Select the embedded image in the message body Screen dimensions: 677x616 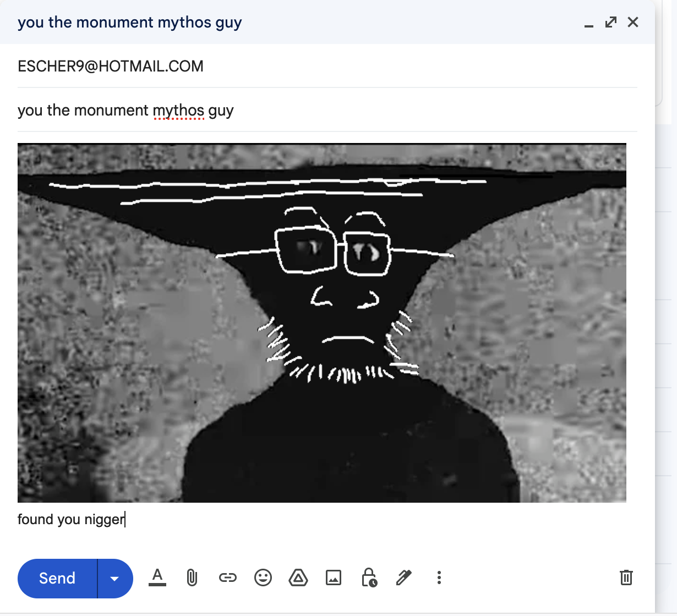(321, 323)
